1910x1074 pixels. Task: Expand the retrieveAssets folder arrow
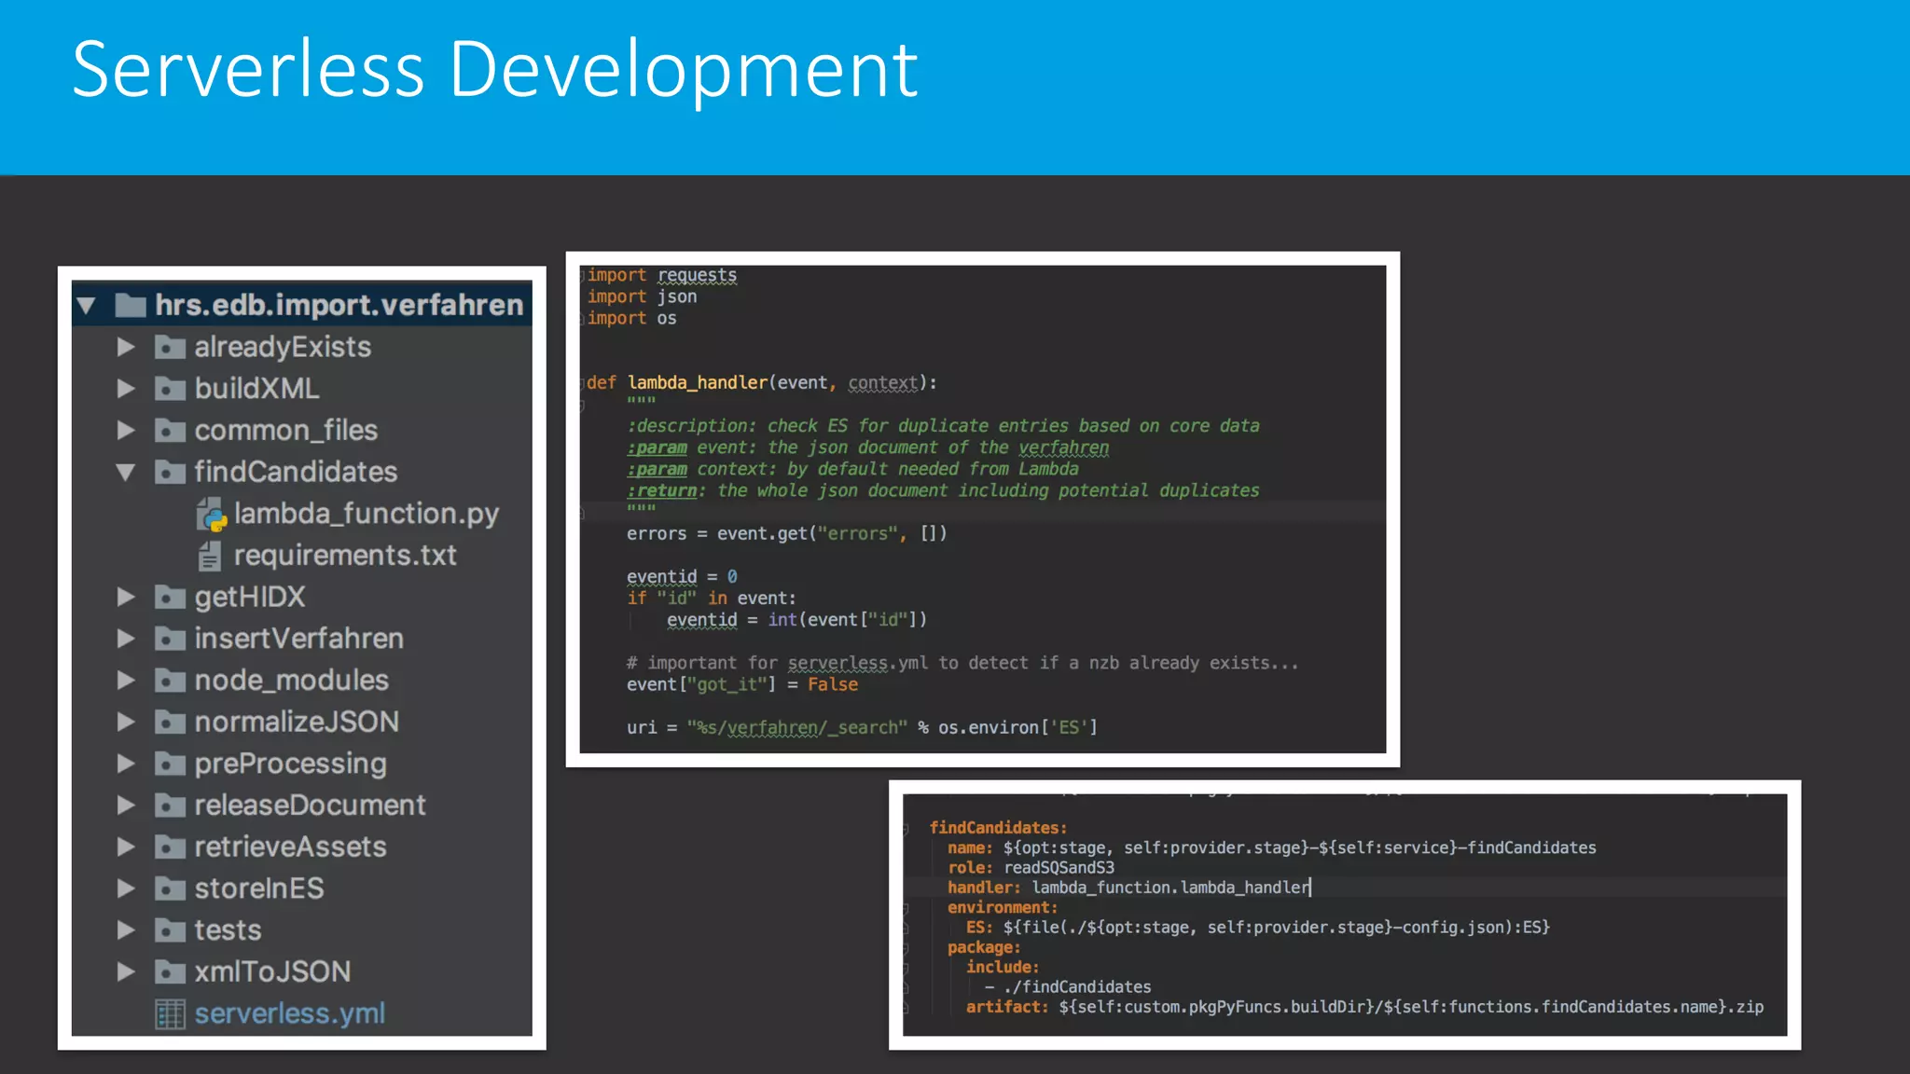(x=126, y=847)
